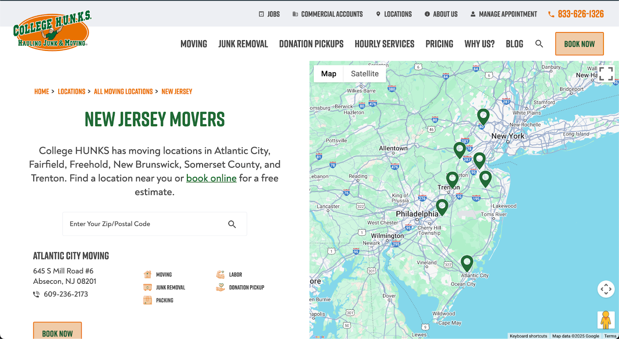Click the Junk Removal service label

coord(171,287)
